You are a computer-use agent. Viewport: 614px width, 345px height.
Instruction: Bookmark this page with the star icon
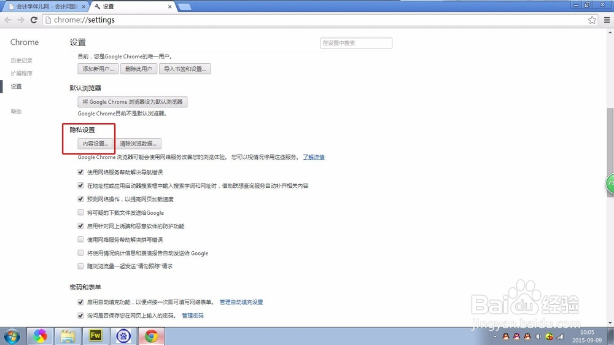(592, 20)
